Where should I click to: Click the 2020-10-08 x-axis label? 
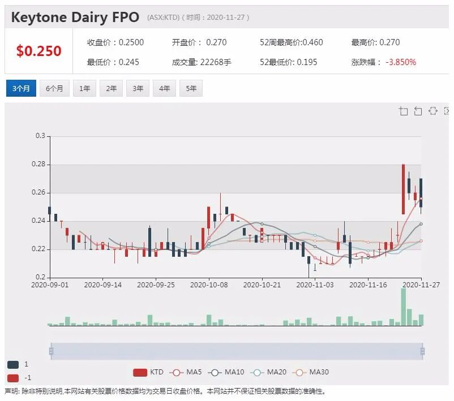click(209, 285)
